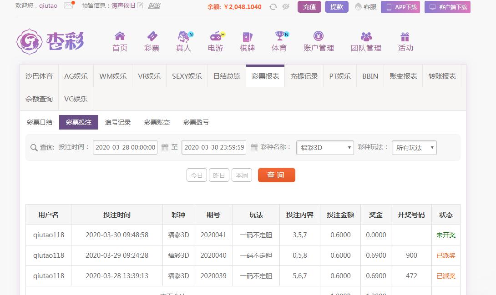Viewport: 496px width, 295px height.
Task: Go to 首页 home icon
Action: (120, 36)
